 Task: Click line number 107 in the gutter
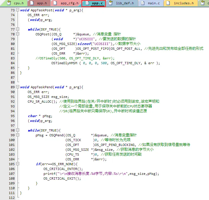[11, 174]
